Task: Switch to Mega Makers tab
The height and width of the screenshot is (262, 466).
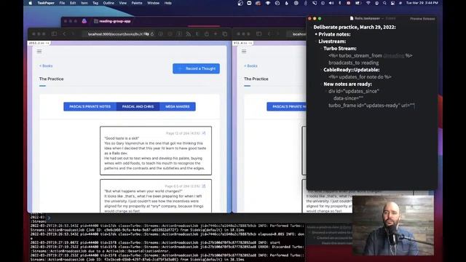Action: click(x=178, y=106)
